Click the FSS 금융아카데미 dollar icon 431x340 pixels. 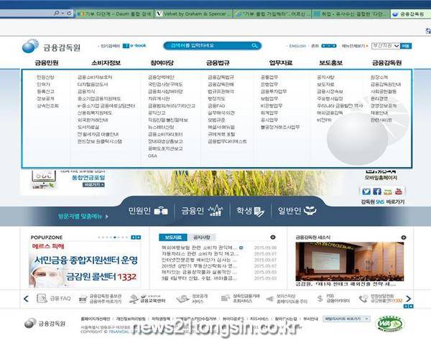click(320, 298)
